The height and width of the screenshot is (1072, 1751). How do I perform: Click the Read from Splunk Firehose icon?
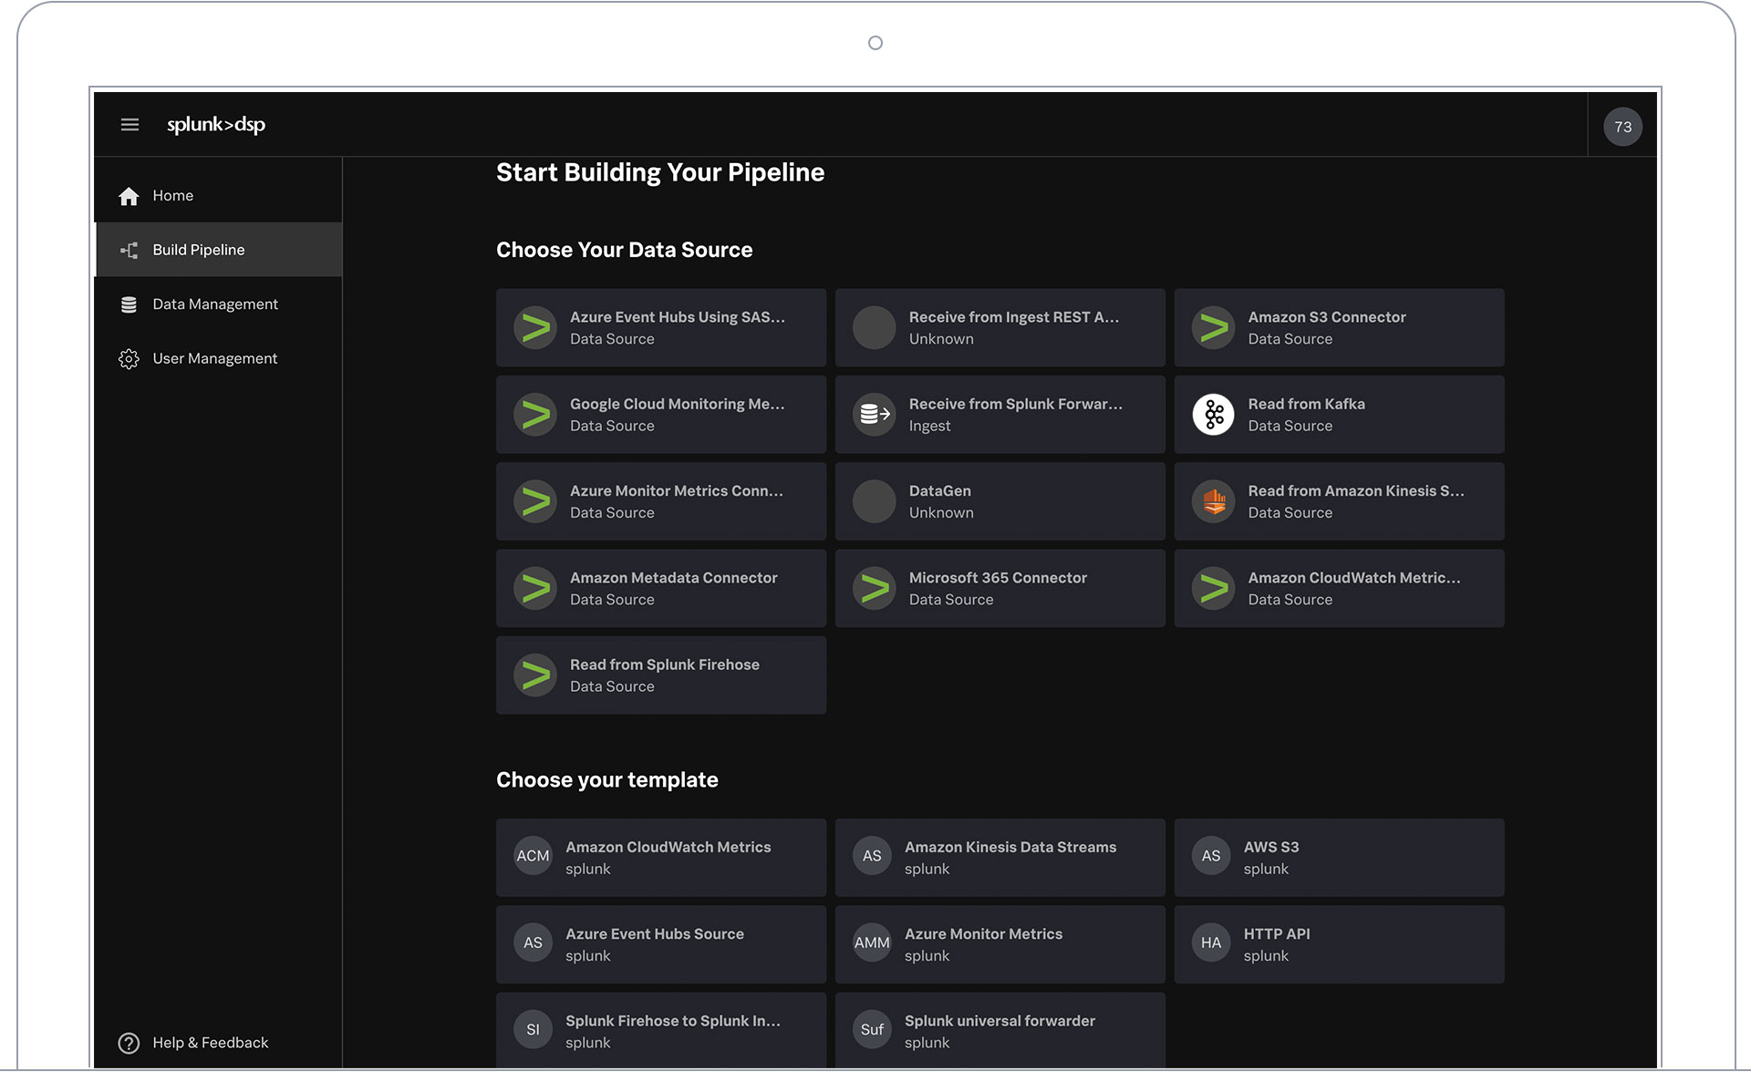point(535,675)
